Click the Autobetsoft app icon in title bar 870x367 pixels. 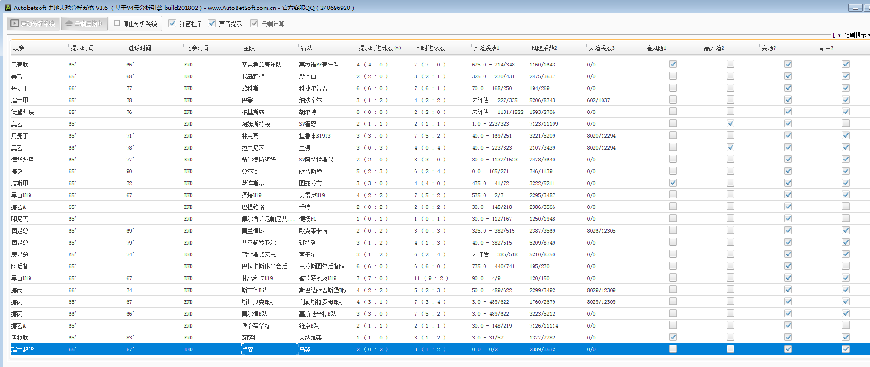(8, 8)
